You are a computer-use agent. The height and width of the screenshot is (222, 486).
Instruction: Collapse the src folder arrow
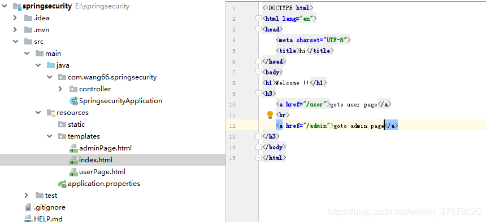(15, 42)
